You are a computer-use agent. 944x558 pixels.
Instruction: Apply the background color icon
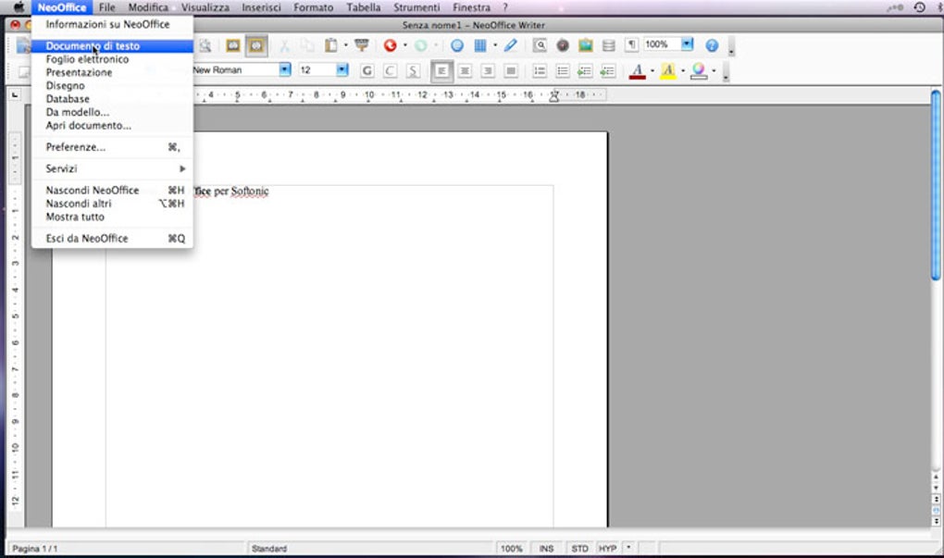pyautogui.click(x=699, y=71)
